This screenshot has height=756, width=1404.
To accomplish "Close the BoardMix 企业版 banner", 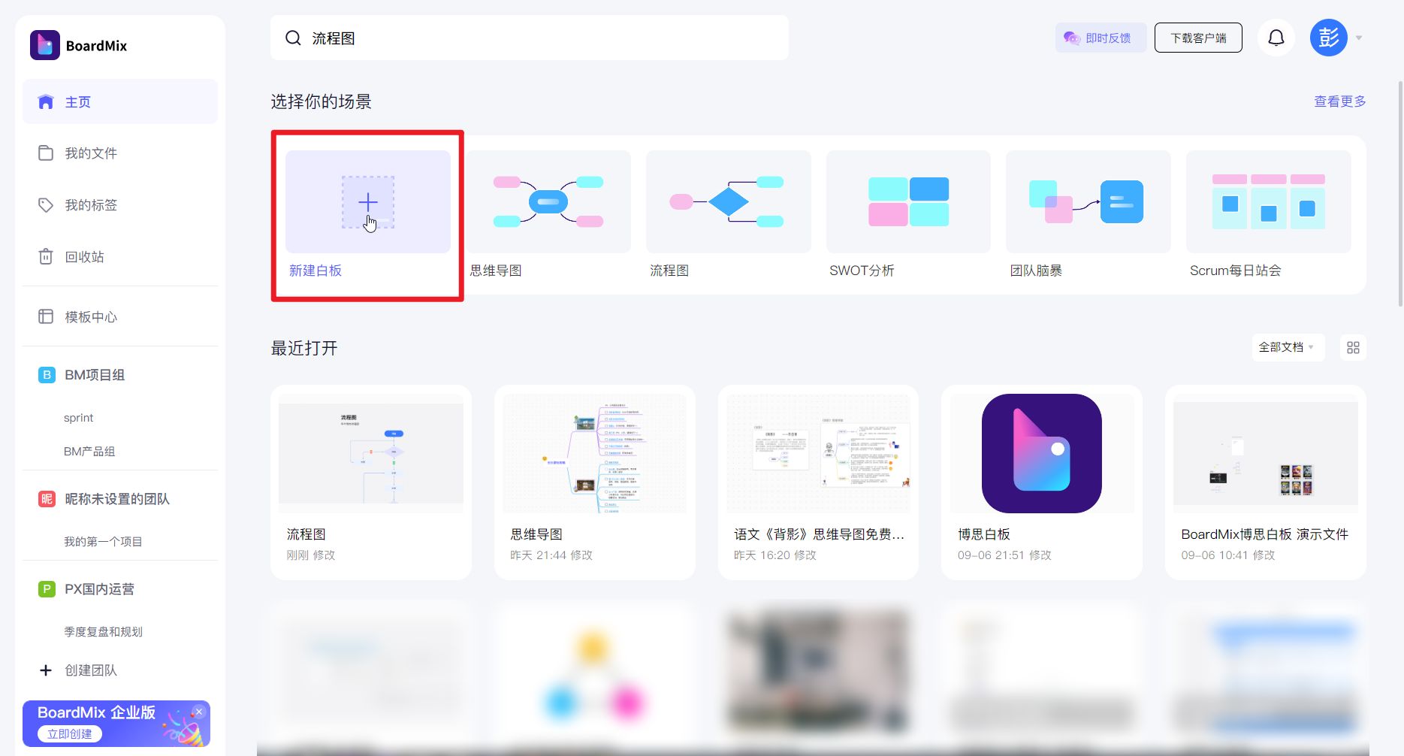I will coord(199,712).
